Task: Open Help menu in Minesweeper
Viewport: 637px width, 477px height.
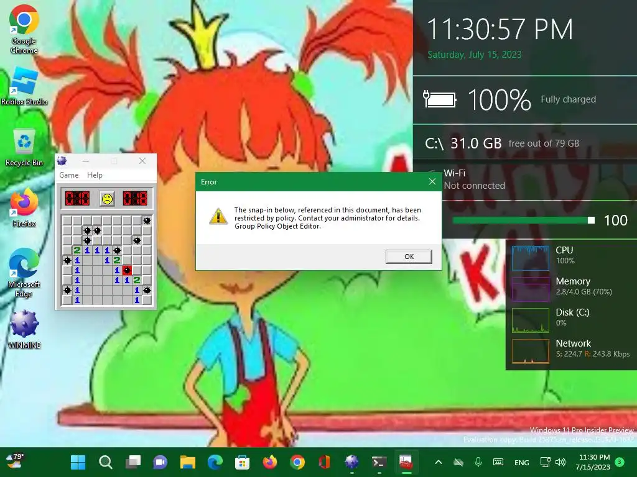Action: (x=95, y=175)
